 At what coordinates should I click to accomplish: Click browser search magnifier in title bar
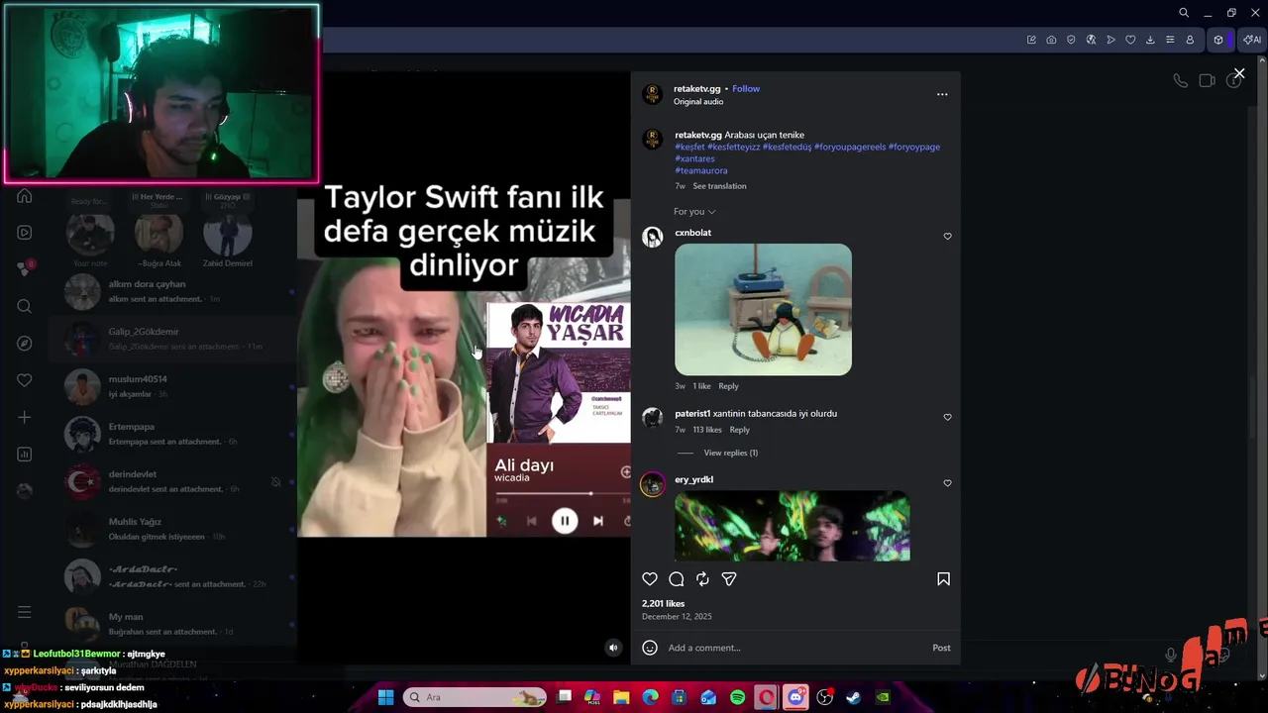(x=1184, y=13)
